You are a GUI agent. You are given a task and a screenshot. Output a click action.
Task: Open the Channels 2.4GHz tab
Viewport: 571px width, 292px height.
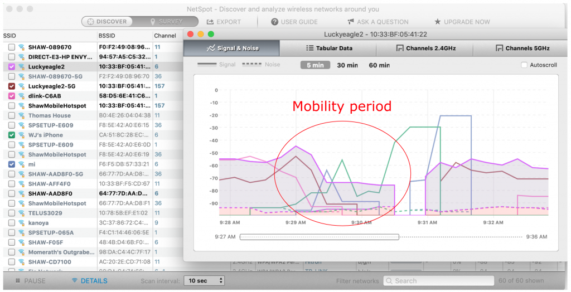pyautogui.click(x=425, y=48)
